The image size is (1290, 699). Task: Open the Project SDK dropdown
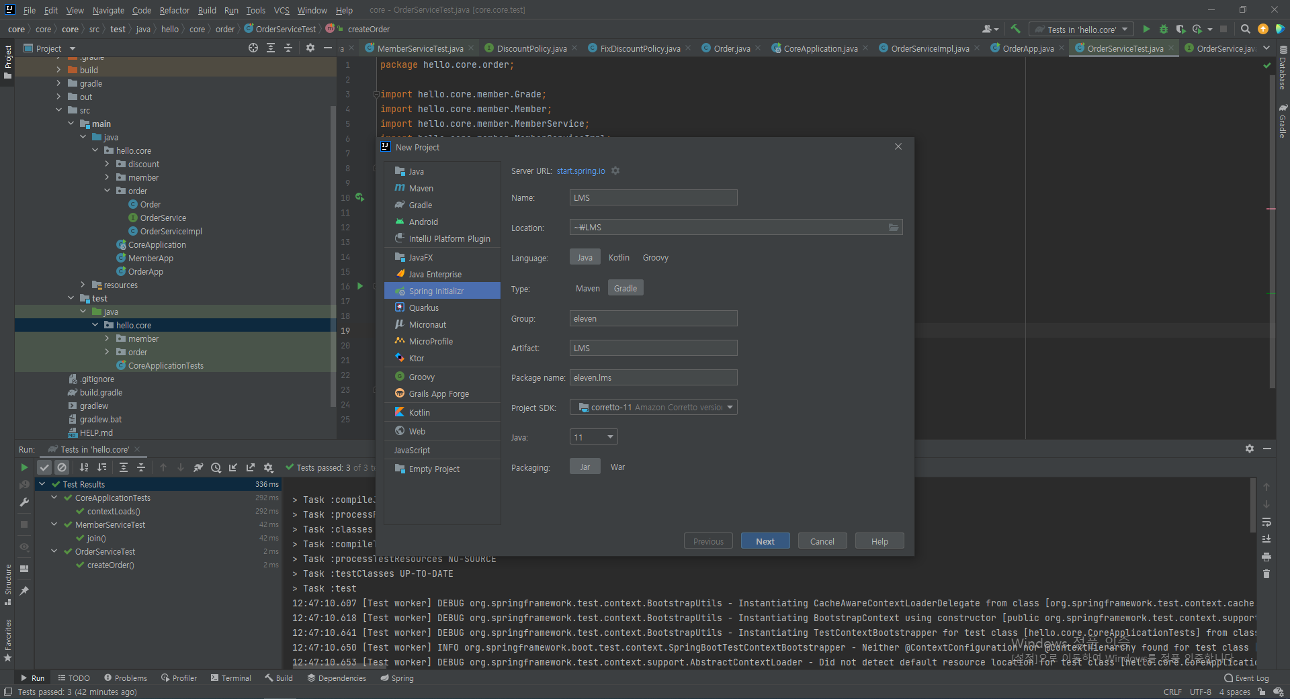[x=653, y=407]
